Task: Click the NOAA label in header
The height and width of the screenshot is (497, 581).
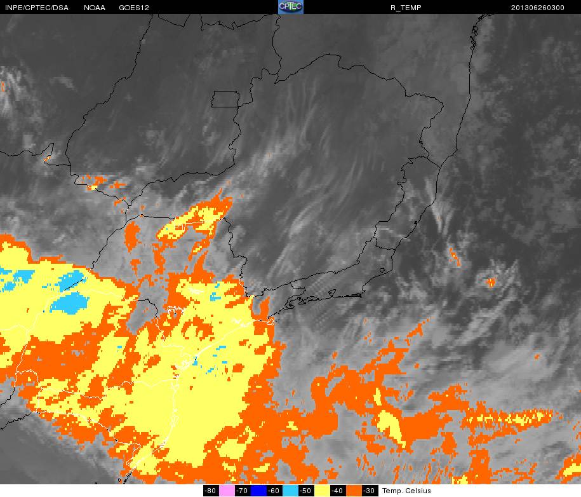Action: [x=95, y=8]
